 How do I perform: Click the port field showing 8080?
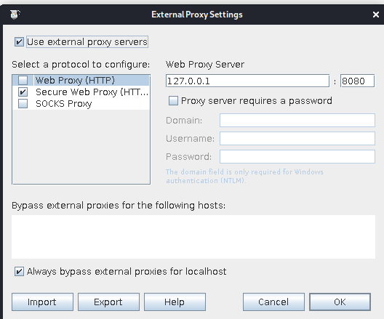pyautogui.click(x=357, y=81)
